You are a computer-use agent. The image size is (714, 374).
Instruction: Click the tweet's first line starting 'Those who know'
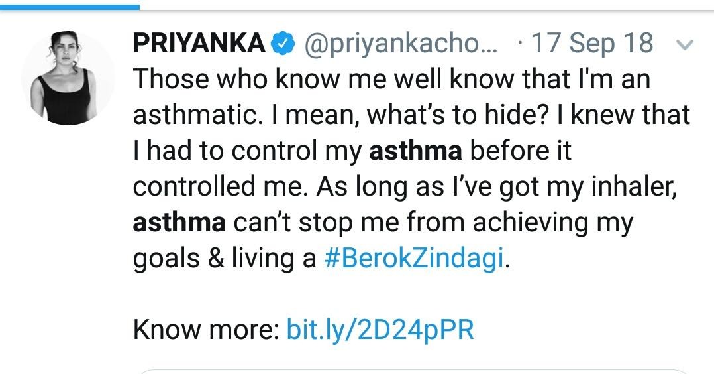(x=391, y=80)
